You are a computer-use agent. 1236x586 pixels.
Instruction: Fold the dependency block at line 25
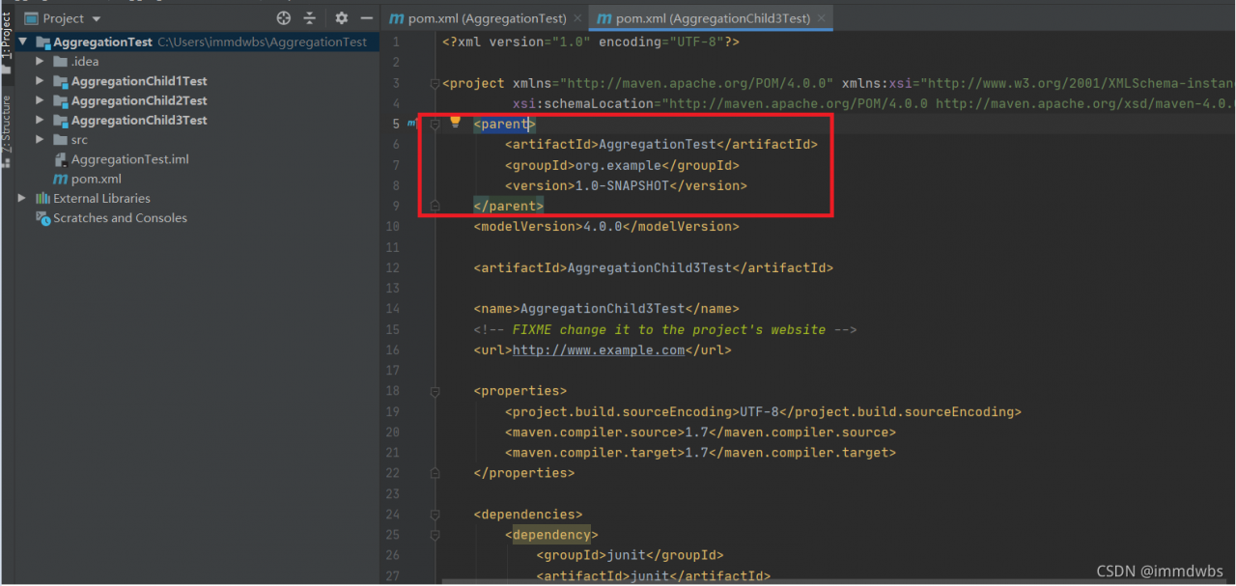tap(435, 535)
